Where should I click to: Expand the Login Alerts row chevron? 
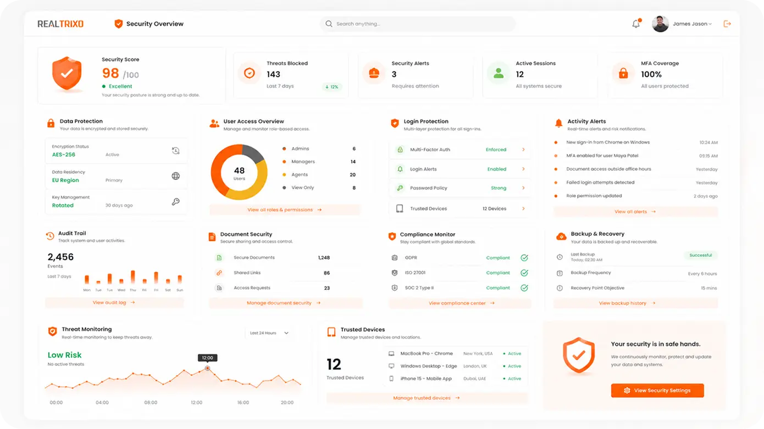[523, 169]
